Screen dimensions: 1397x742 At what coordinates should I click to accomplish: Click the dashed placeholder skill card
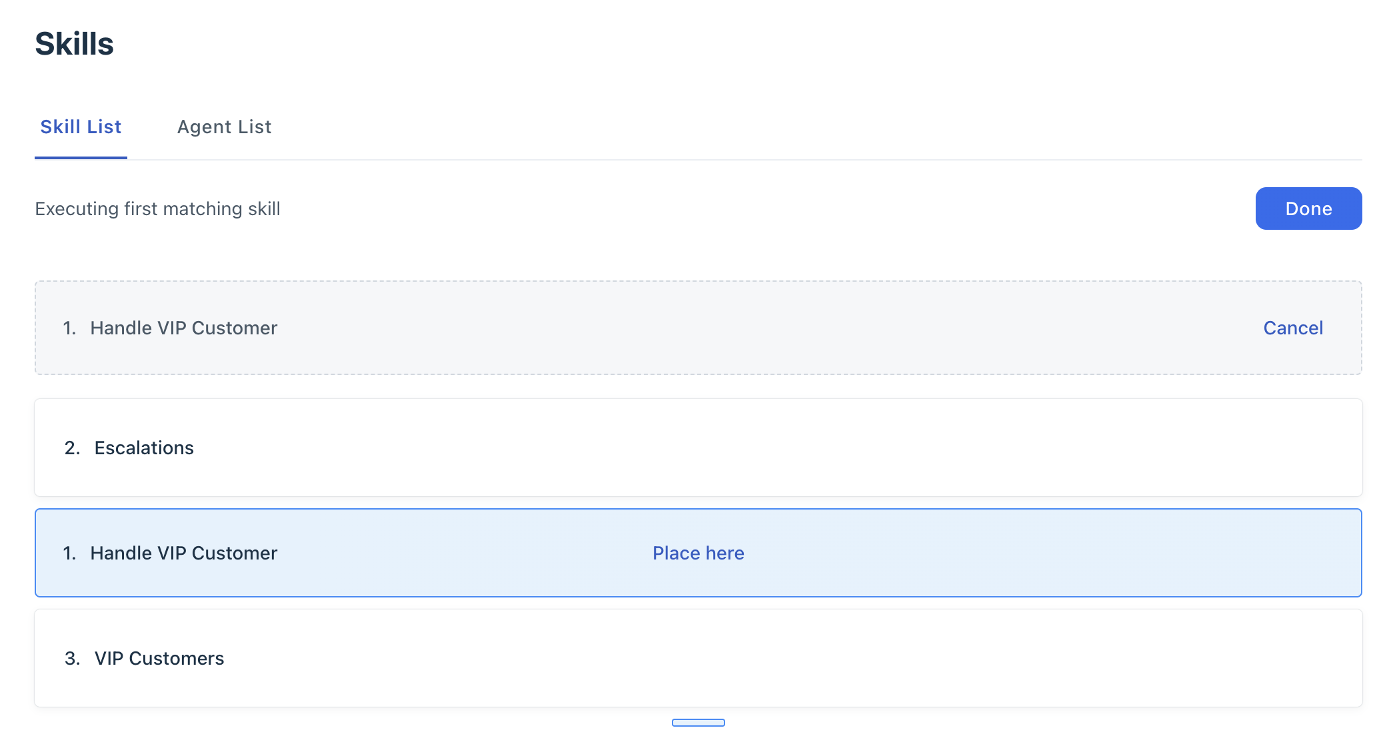698,328
